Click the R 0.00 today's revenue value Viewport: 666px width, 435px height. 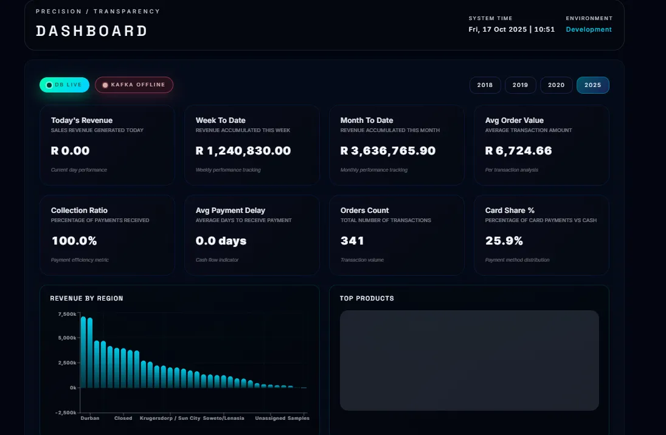click(x=70, y=151)
